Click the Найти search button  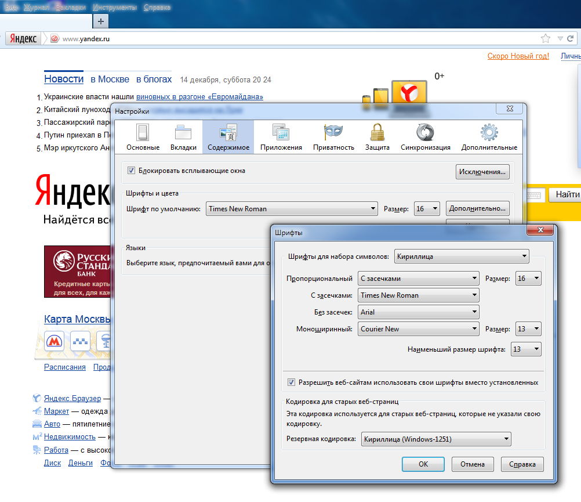point(565,194)
